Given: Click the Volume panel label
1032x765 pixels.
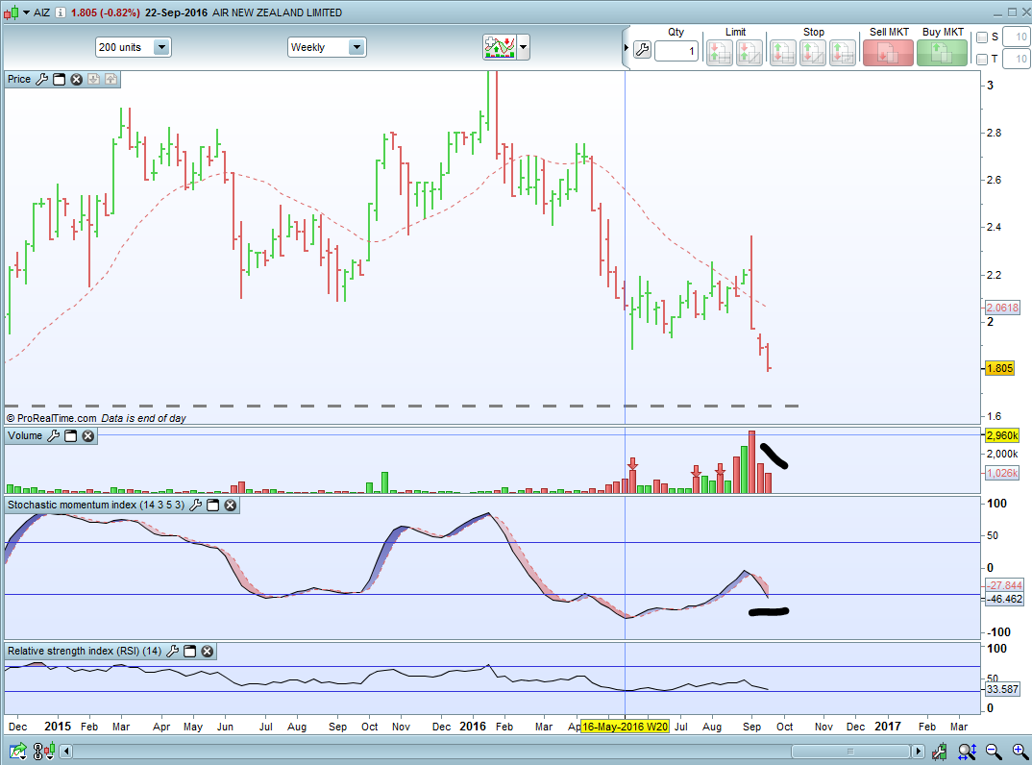Looking at the screenshot, I should click(25, 435).
